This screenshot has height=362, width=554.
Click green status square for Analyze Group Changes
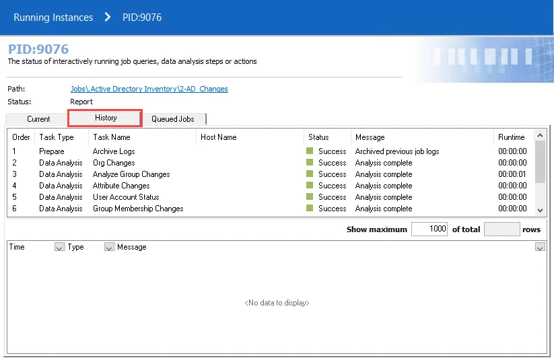pyautogui.click(x=310, y=174)
